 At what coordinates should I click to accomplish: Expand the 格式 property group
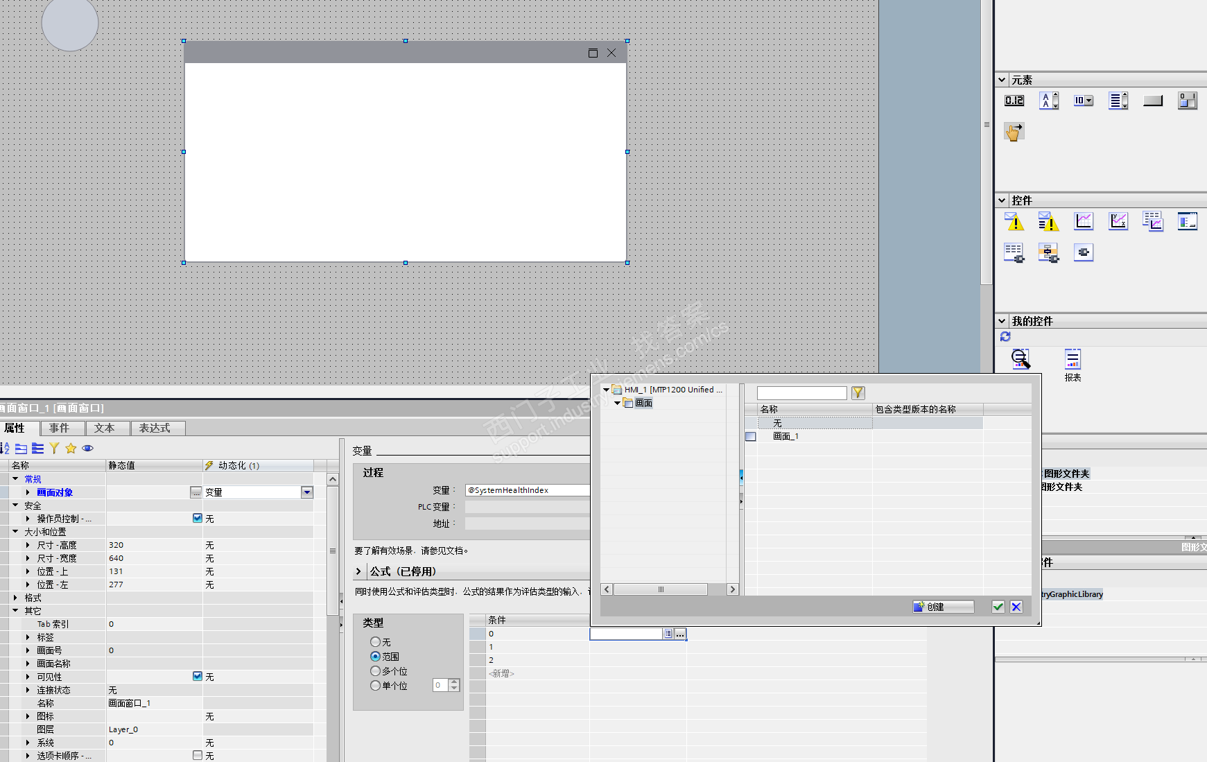(x=15, y=597)
